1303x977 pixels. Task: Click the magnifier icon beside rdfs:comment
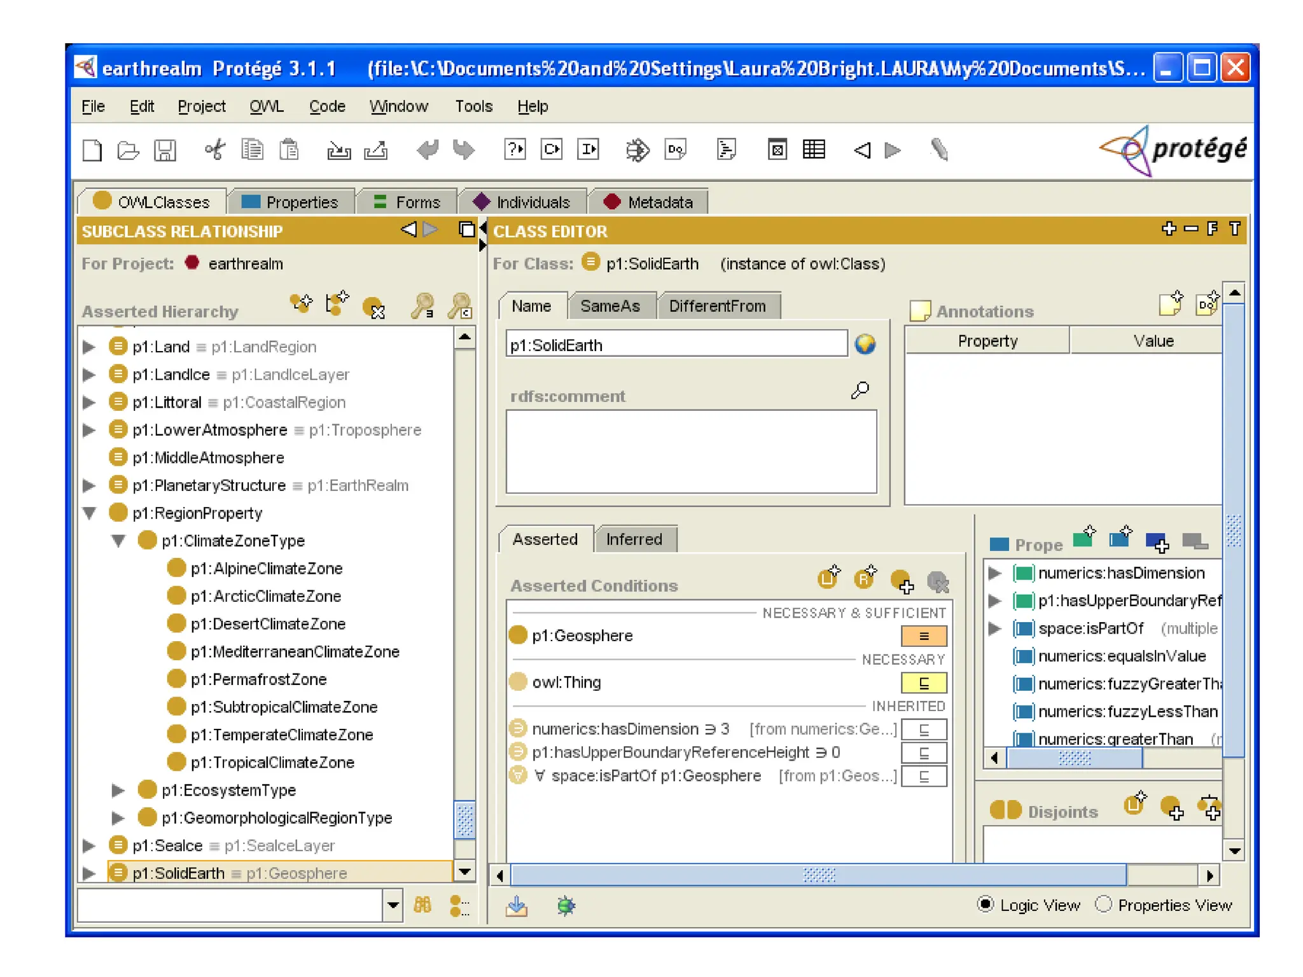click(860, 390)
